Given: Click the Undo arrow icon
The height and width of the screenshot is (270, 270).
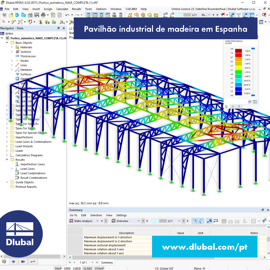Looking at the screenshot, I should (67, 15).
